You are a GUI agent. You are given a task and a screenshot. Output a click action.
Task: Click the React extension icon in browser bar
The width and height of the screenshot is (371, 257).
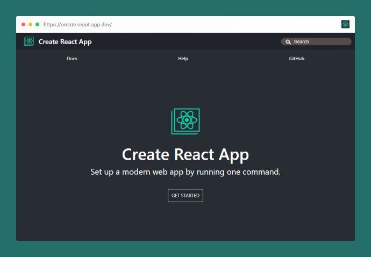[x=345, y=24]
